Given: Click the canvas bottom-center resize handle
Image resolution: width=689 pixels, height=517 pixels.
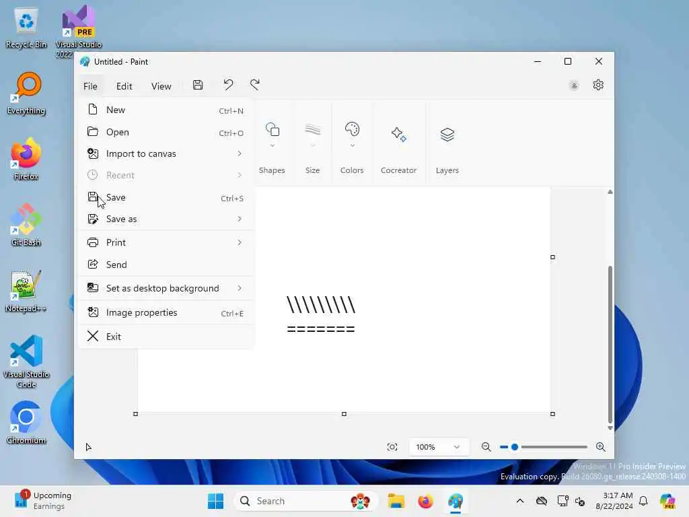Looking at the screenshot, I should pos(344,414).
